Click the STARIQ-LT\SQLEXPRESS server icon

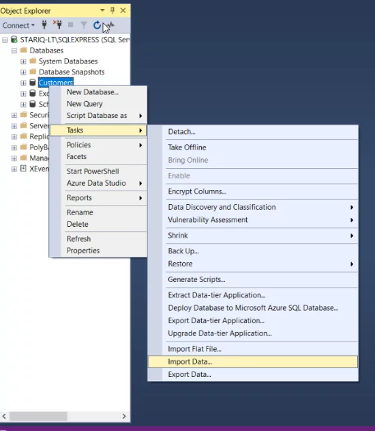(x=14, y=40)
